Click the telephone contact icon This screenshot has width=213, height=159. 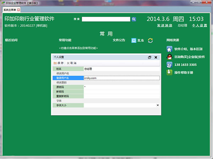[170, 65]
